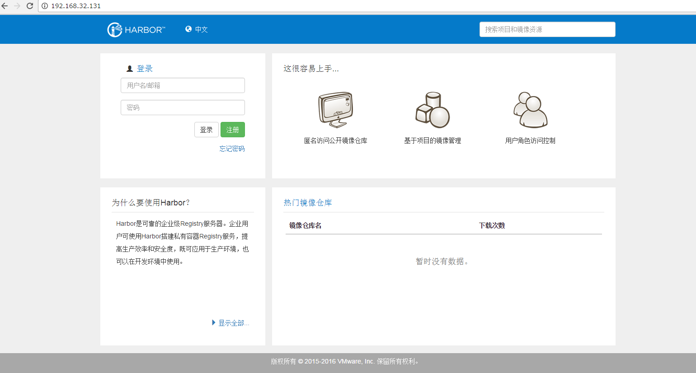Screen dimensions: 696x373
Task: Click the site info icon in address bar
Action: click(45, 6)
